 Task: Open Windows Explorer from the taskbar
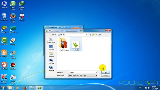(10, 88)
